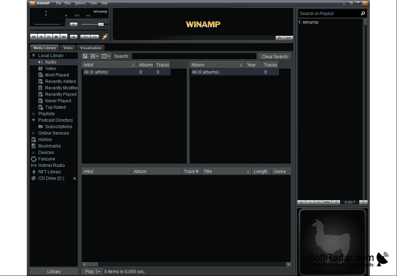
Task: Add files with playlist plus button
Action: [x=301, y=202]
